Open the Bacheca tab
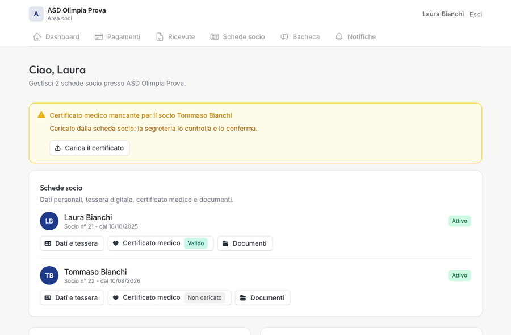 pyautogui.click(x=300, y=37)
